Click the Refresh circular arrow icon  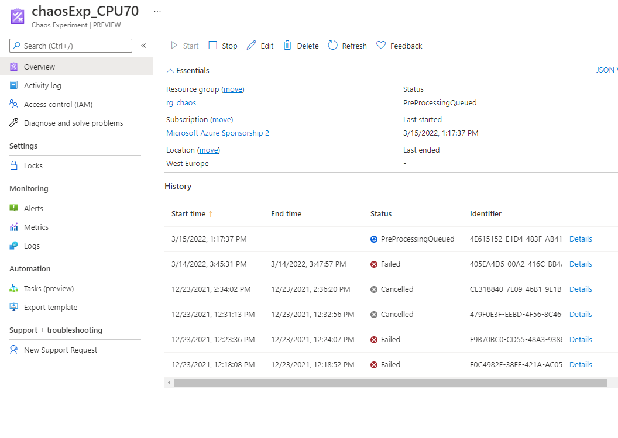tap(332, 46)
